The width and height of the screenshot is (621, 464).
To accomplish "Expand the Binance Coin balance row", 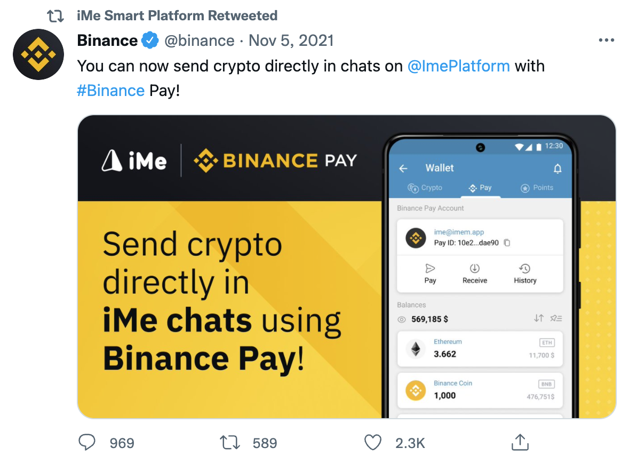I will tap(480, 391).
